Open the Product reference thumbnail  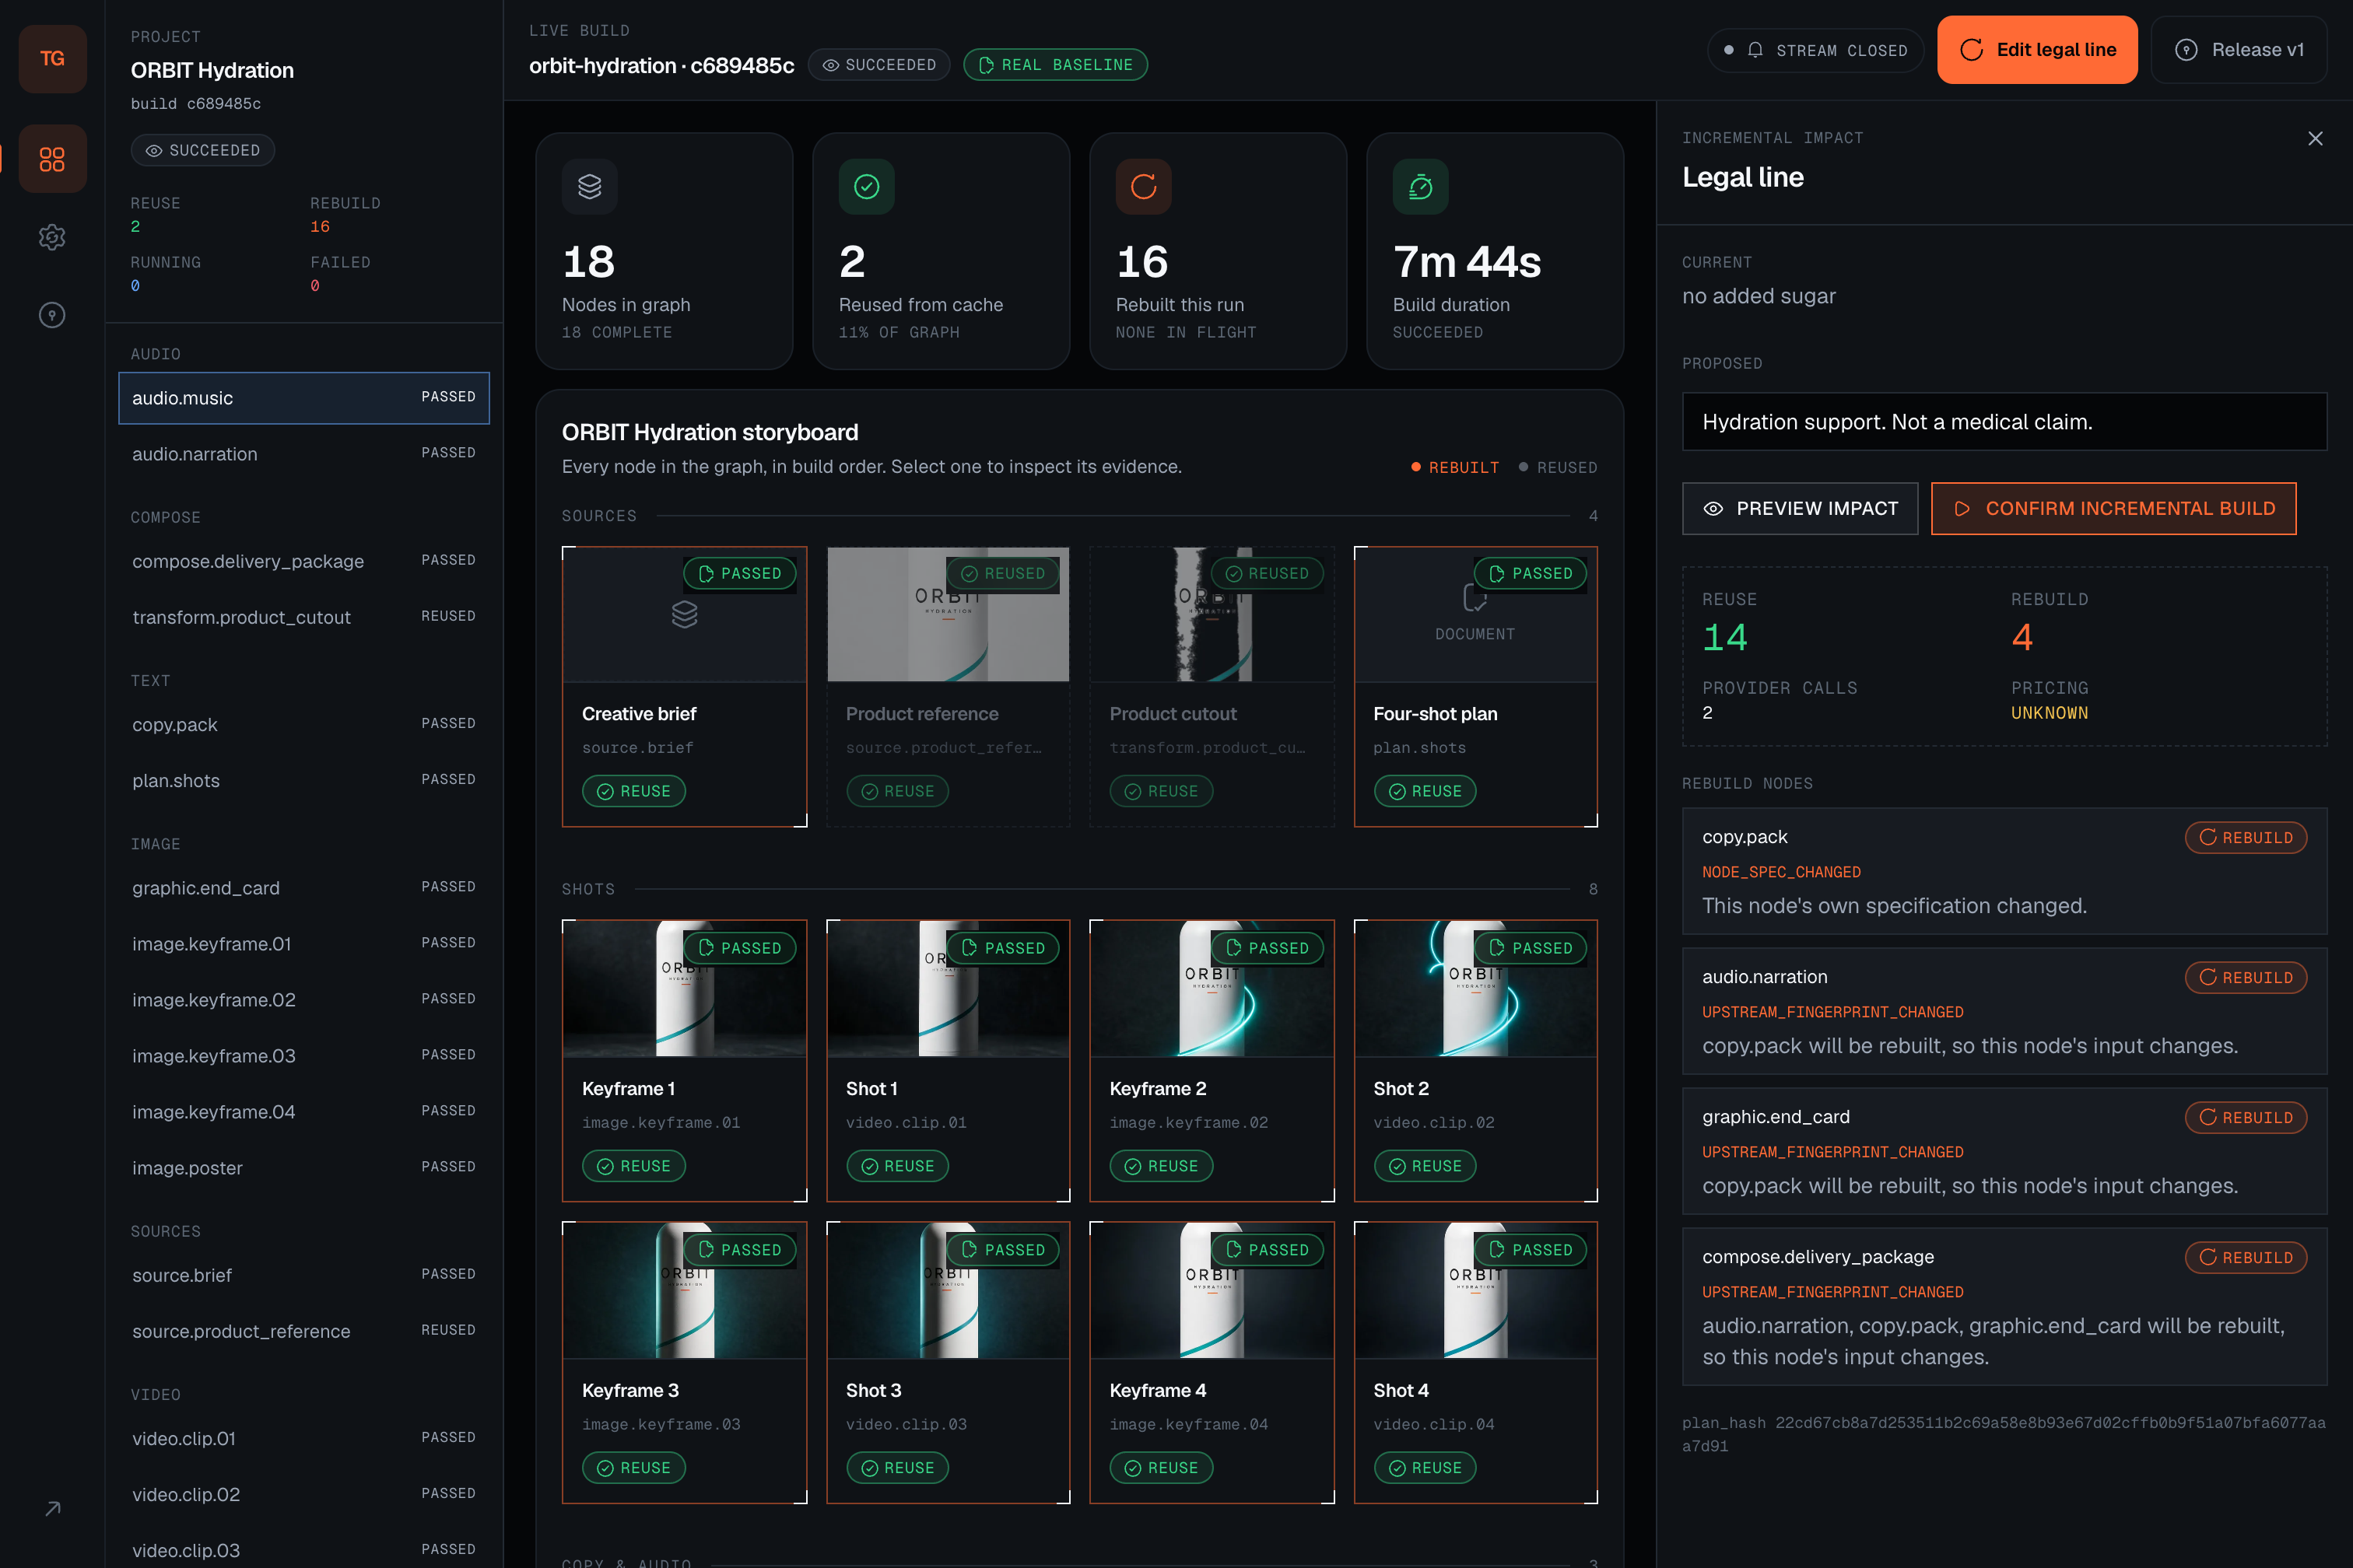pyautogui.click(x=948, y=614)
